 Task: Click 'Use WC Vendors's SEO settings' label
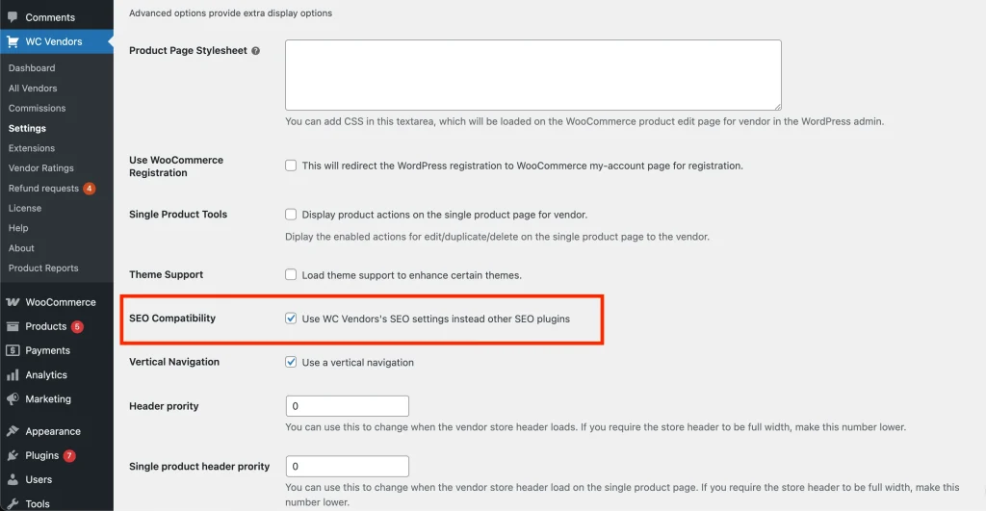[x=436, y=319]
